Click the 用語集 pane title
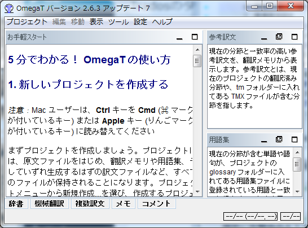308x228 pixels. click(x=219, y=140)
